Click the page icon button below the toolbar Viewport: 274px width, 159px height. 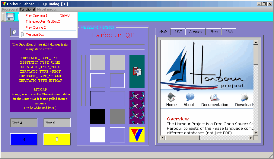click(x=14, y=32)
